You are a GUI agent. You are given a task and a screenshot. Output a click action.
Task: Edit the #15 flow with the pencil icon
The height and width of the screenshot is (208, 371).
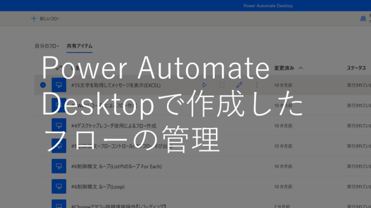coord(239,85)
